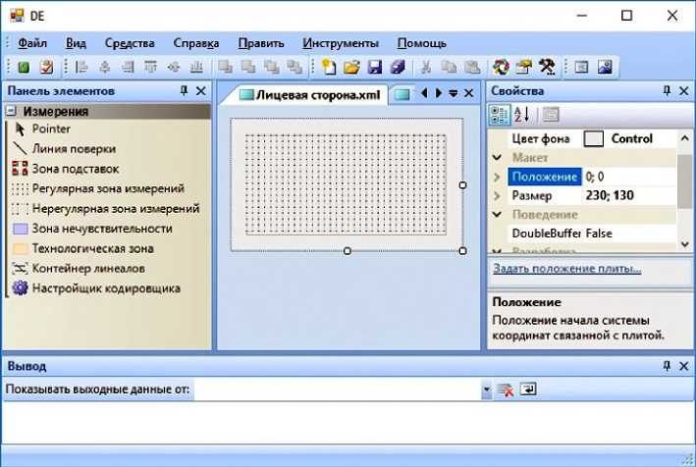Pin the Вывод panel
696x467 pixels.
[x=667, y=366]
